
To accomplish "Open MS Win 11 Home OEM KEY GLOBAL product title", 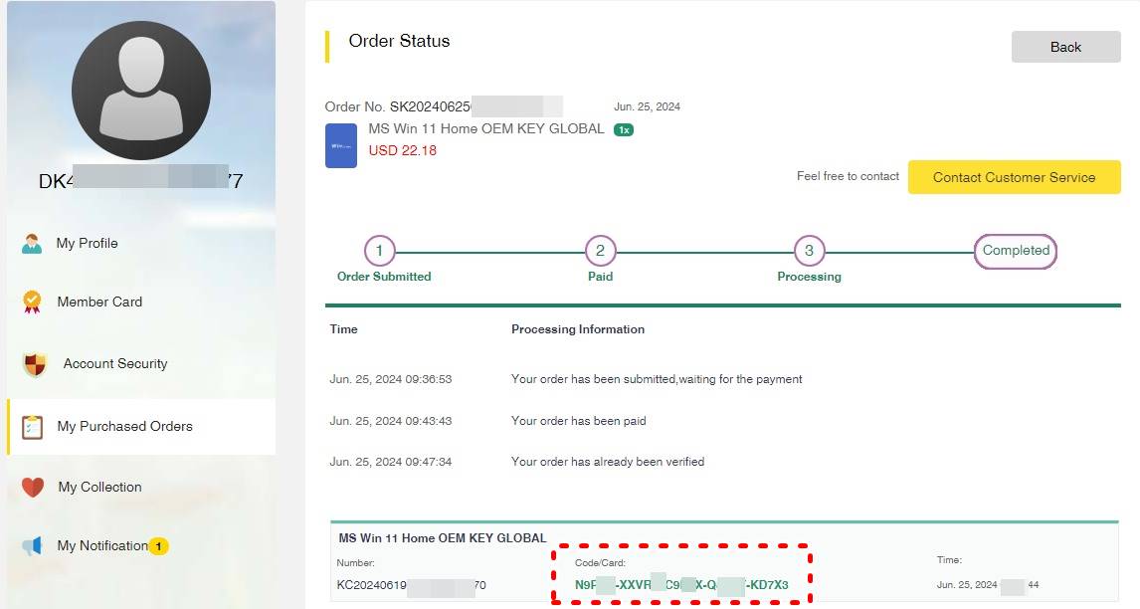I will pos(485,128).
